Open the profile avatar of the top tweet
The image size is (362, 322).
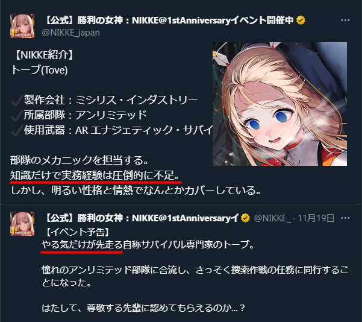pos(22,26)
